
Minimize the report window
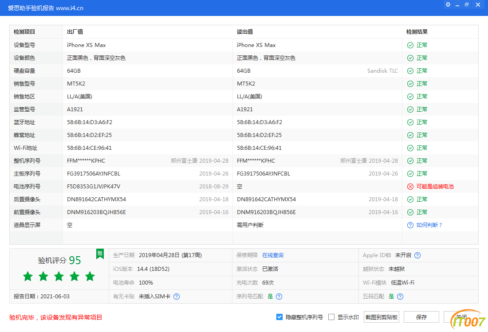(457, 5)
